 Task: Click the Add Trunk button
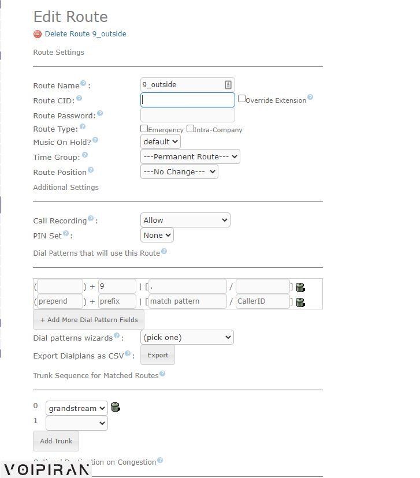(56, 441)
